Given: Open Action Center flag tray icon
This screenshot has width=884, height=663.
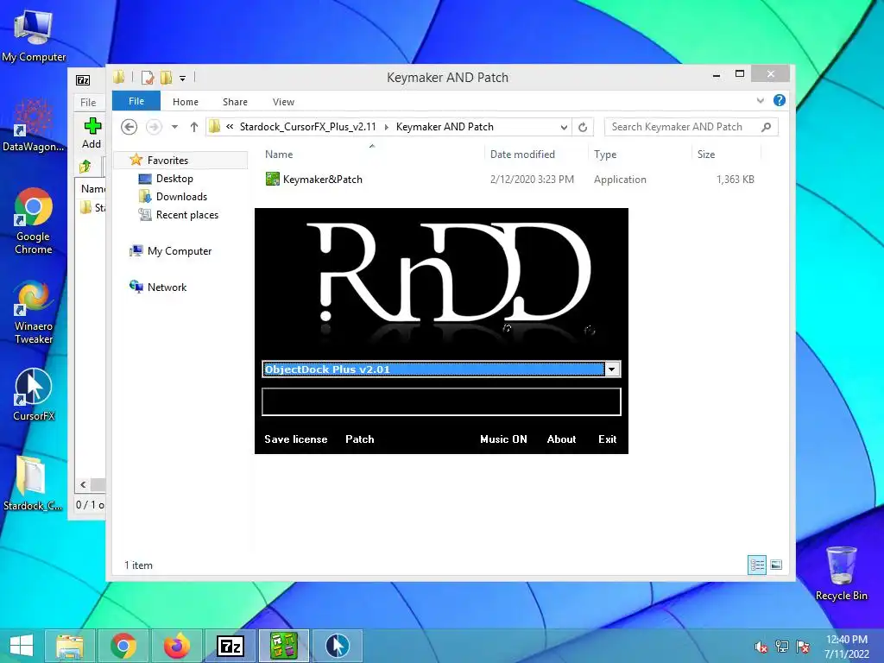Looking at the screenshot, I should click(803, 647).
